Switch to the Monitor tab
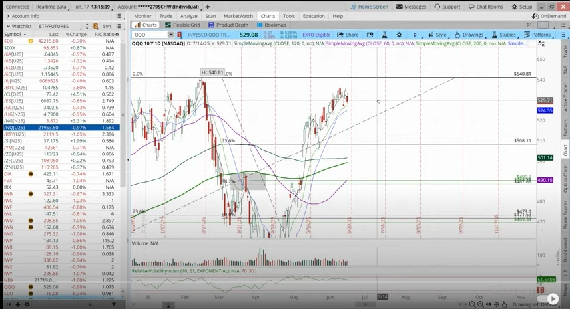 pos(142,16)
